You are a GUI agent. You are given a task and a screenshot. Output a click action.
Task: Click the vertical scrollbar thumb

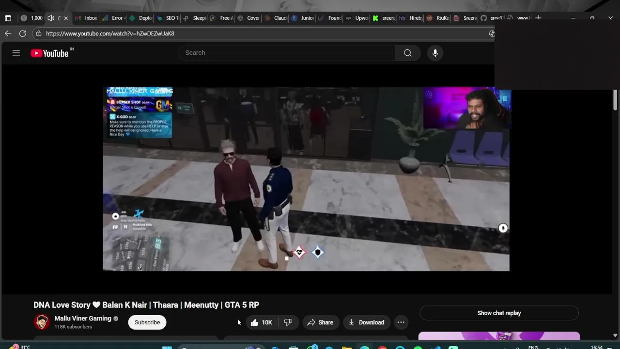(615, 100)
